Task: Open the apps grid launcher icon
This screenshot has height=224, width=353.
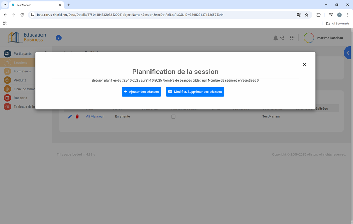Action: point(292,38)
